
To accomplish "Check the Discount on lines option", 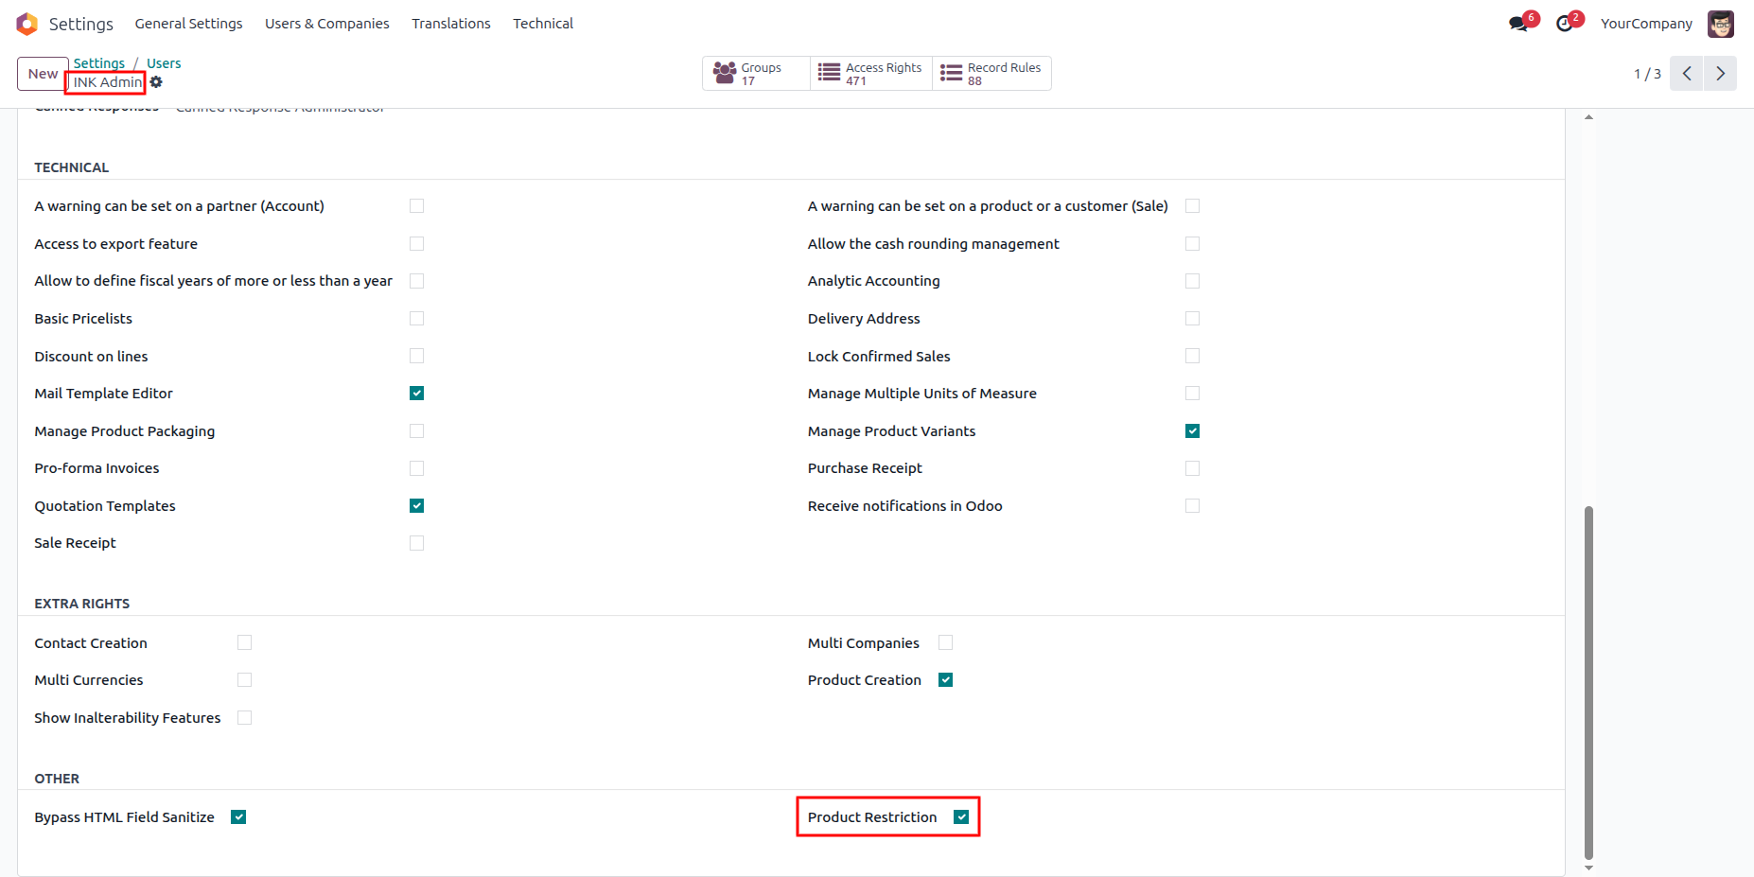I will (x=416, y=356).
